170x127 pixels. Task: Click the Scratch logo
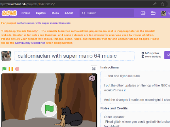click(9, 13)
